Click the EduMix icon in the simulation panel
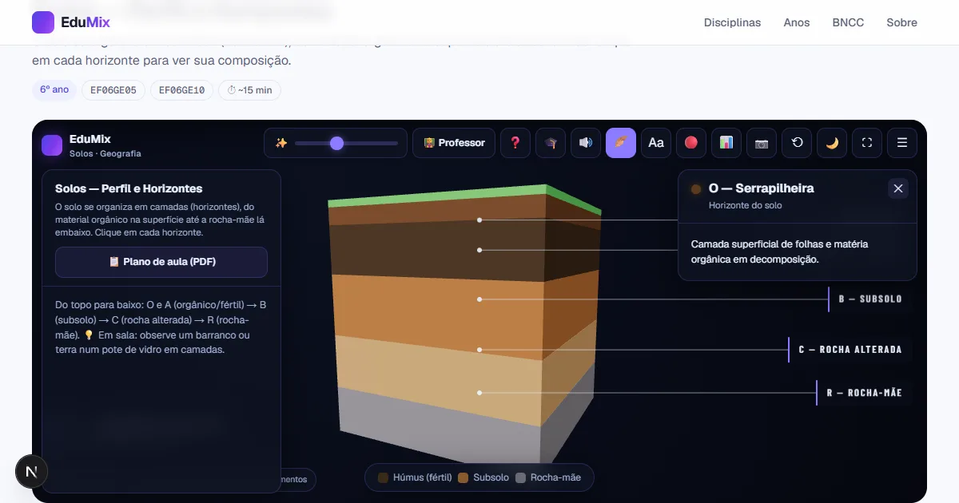Viewport: 959px width, 503px height. [52, 145]
